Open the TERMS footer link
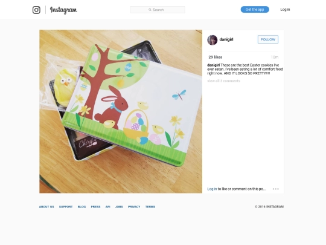 pos(150,207)
